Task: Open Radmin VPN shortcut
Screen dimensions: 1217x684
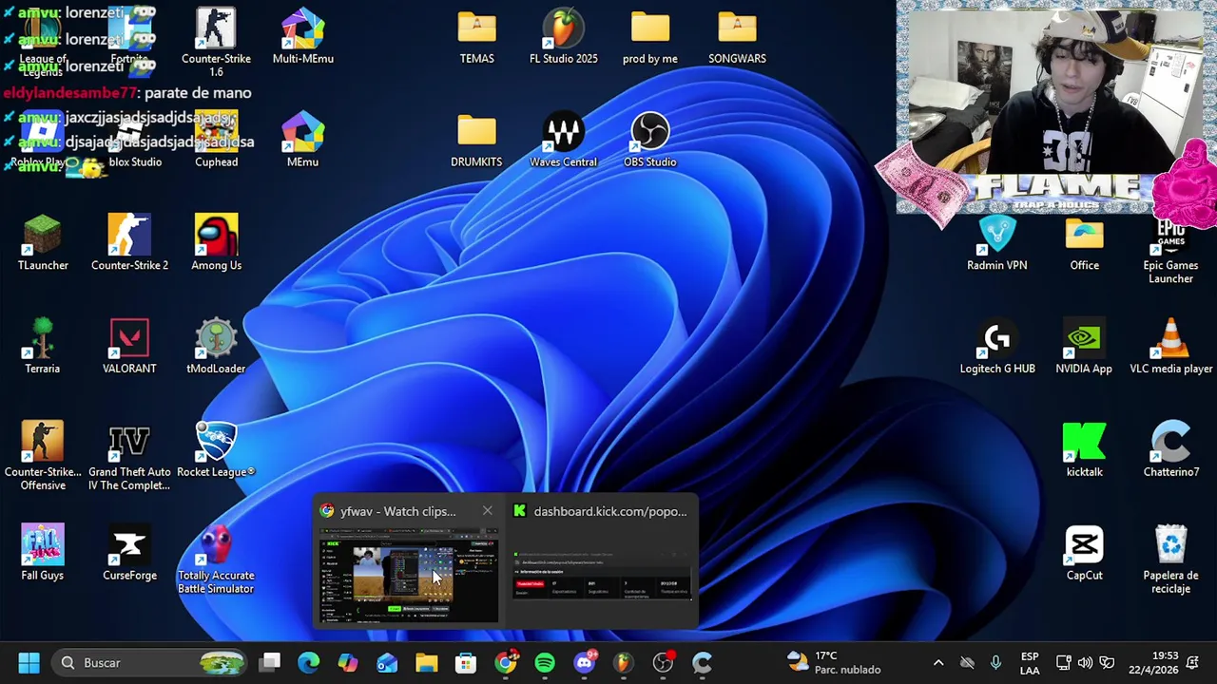Action: tap(996, 243)
